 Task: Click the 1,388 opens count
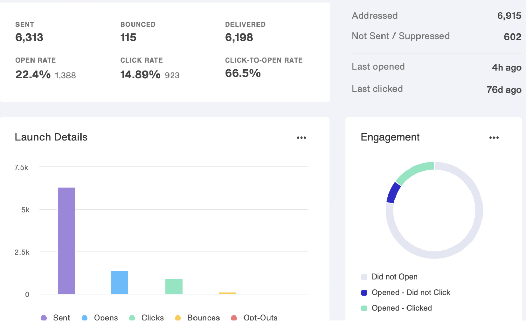click(x=65, y=76)
